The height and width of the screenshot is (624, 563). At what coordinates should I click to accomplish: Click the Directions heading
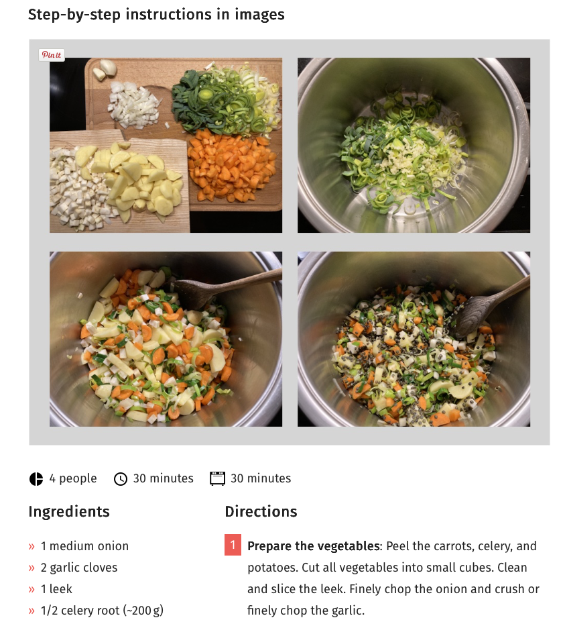pyautogui.click(x=261, y=512)
